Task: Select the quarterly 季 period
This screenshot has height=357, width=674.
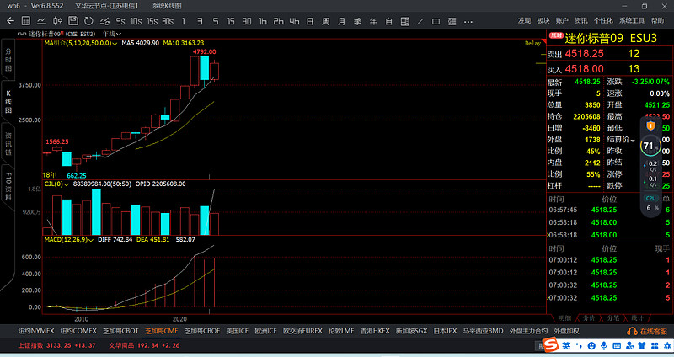Action: pyautogui.click(x=357, y=21)
